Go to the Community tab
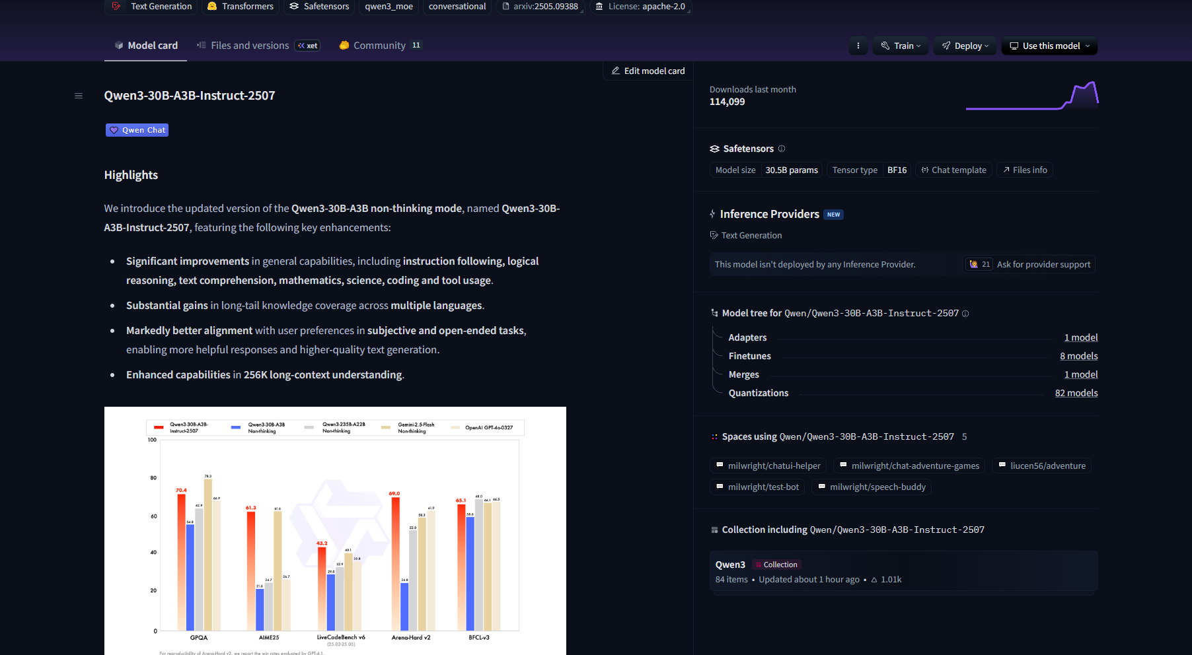This screenshot has width=1192, height=655. 380,46
